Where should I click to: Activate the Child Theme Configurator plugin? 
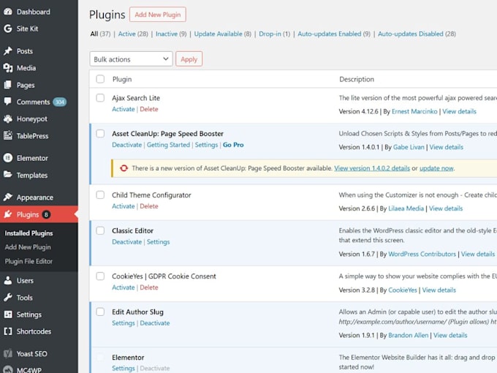pyautogui.click(x=124, y=206)
